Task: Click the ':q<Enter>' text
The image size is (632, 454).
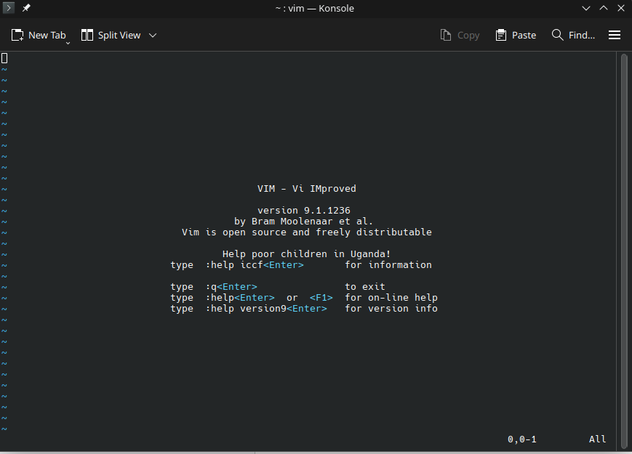Action: (x=231, y=287)
